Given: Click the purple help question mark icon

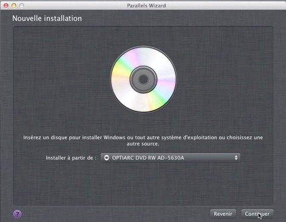Looking at the screenshot, I should point(17,214).
